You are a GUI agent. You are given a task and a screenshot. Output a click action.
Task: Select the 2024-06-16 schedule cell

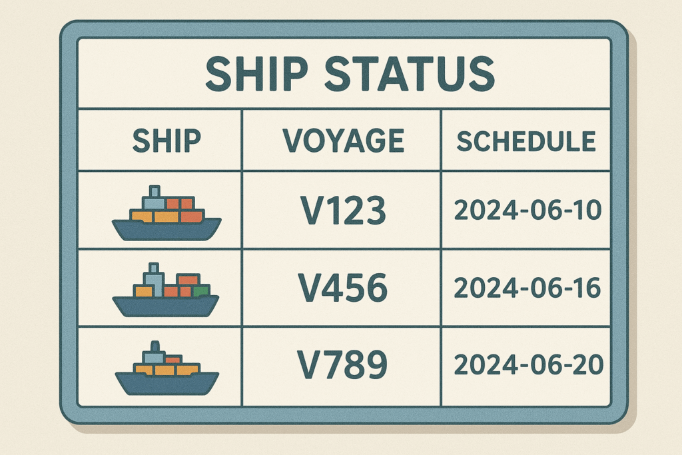pyautogui.click(x=527, y=288)
